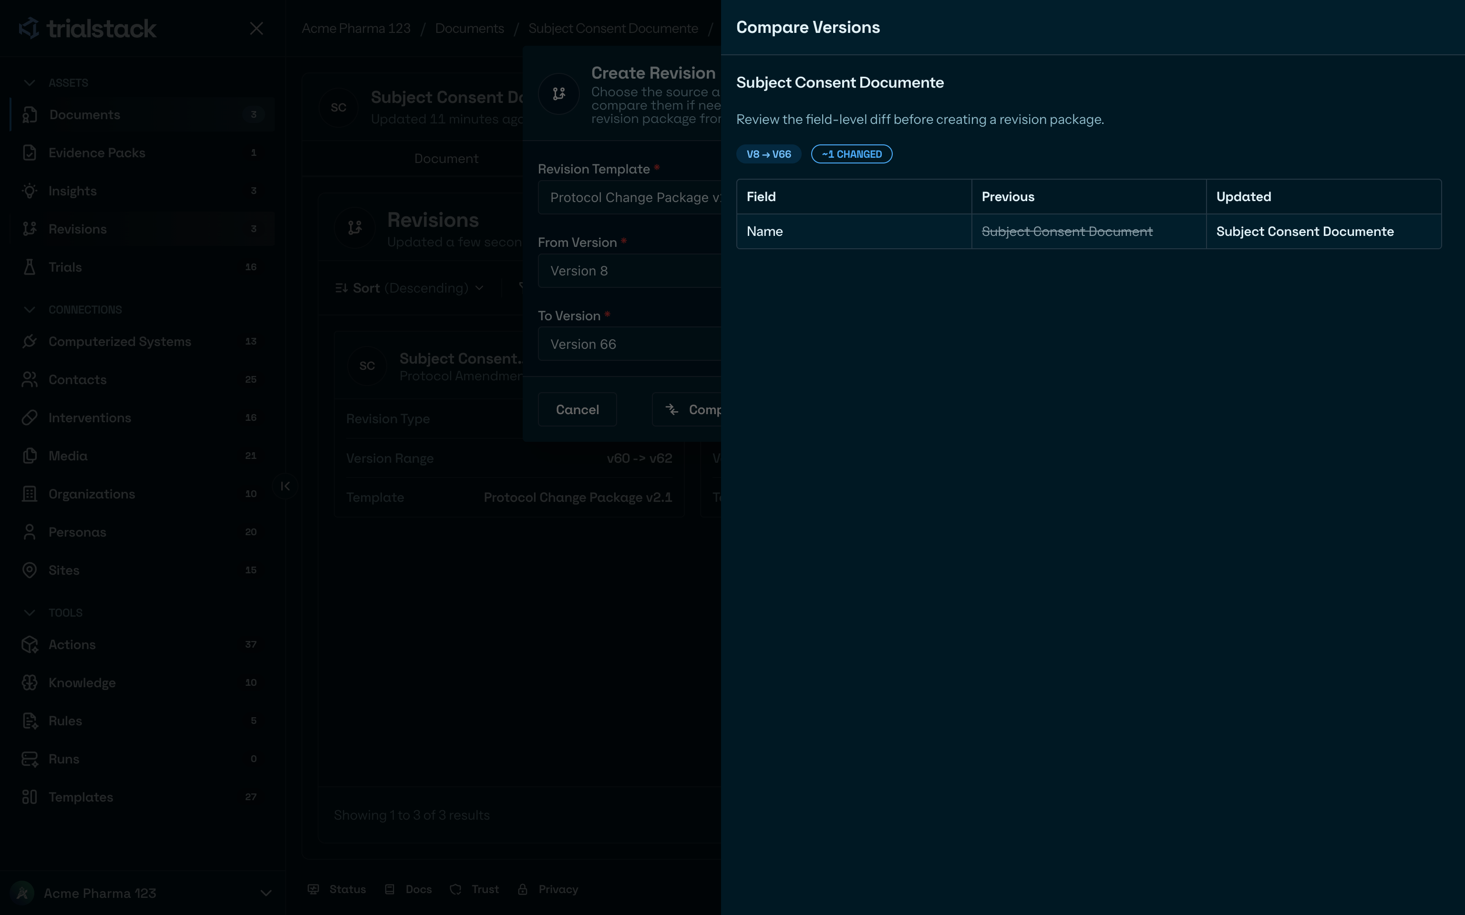Click the Docs book icon in footer
1465x915 pixels.
pyautogui.click(x=390, y=889)
